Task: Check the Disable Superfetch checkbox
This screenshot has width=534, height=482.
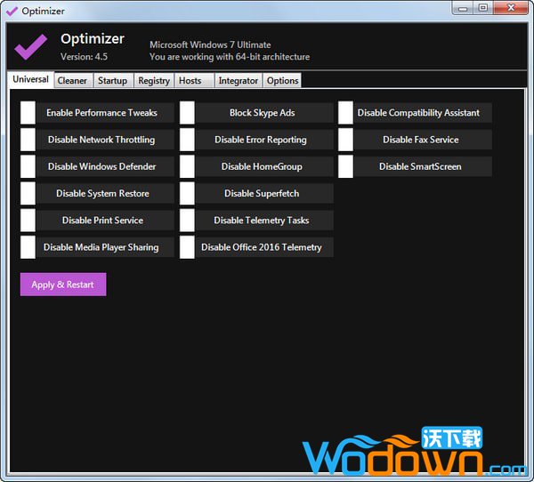Action: pos(187,193)
